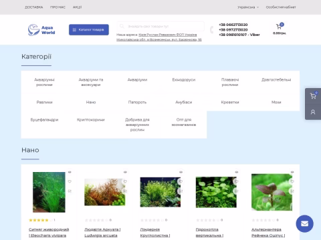Compare icon on Альтернантера card
The height and width of the screenshot is (240, 321).
[292, 191]
